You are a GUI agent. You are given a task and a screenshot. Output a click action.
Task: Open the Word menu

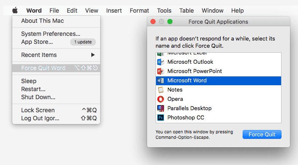tap(34, 11)
